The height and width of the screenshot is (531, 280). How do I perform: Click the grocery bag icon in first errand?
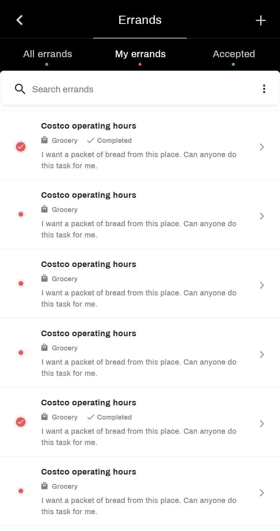pos(44,140)
